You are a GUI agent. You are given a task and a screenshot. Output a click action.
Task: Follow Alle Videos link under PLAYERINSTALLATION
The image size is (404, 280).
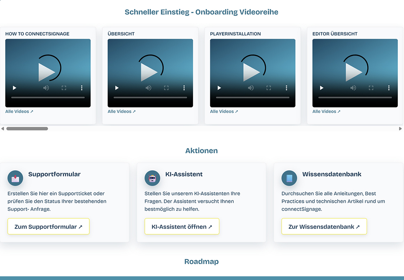pyautogui.click(x=224, y=111)
